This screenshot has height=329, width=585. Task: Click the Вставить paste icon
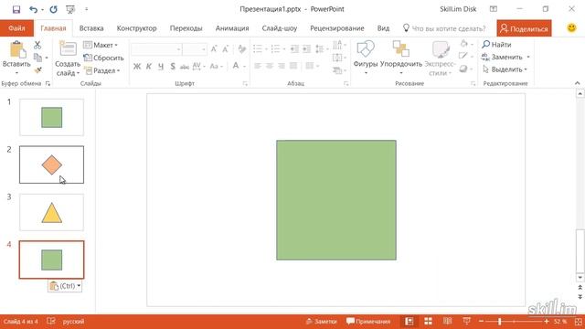tap(17, 49)
